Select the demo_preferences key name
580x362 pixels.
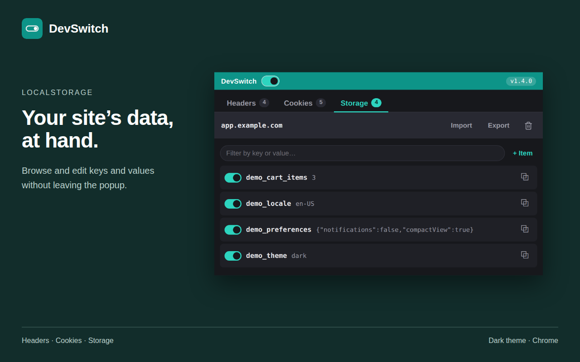click(x=279, y=229)
